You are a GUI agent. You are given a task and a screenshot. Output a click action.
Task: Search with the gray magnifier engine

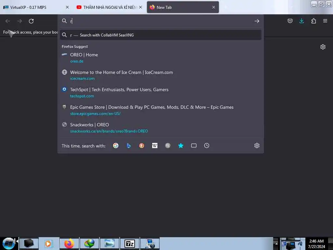click(x=168, y=146)
